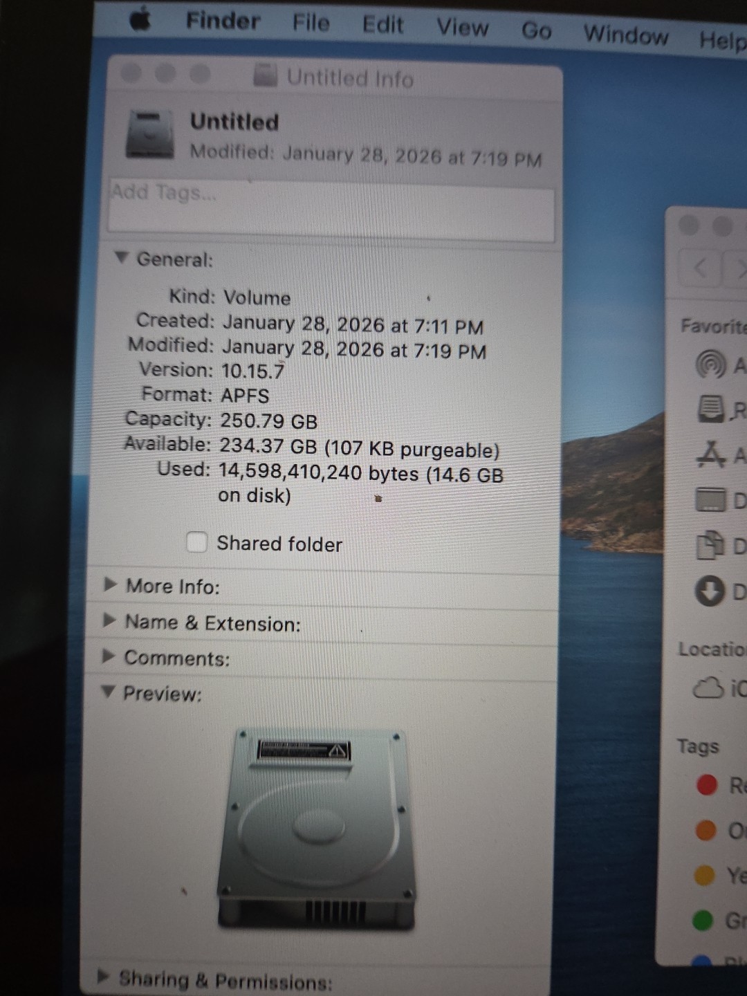Select Documents icon in Finder sidebar
This screenshot has width=747, height=996.
(x=710, y=545)
